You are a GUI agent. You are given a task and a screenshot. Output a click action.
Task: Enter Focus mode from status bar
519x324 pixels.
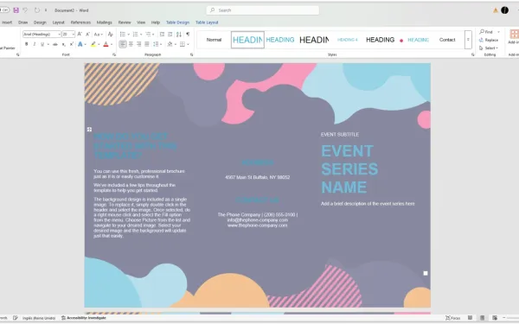(452, 318)
